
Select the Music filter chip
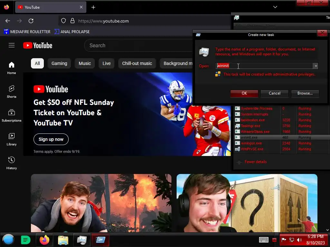(85, 63)
